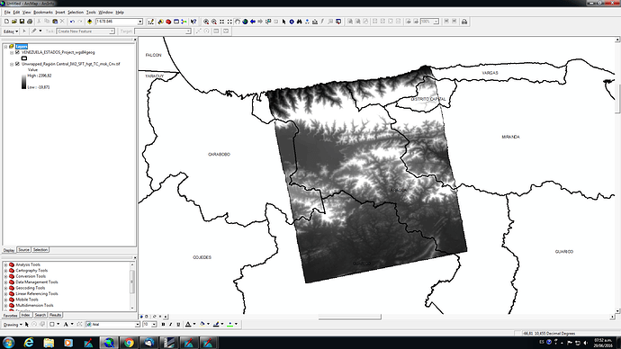
Task: Switch to the Source tab
Action: point(23,250)
